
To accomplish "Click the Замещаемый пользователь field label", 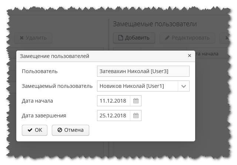I will tap(57, 86).
